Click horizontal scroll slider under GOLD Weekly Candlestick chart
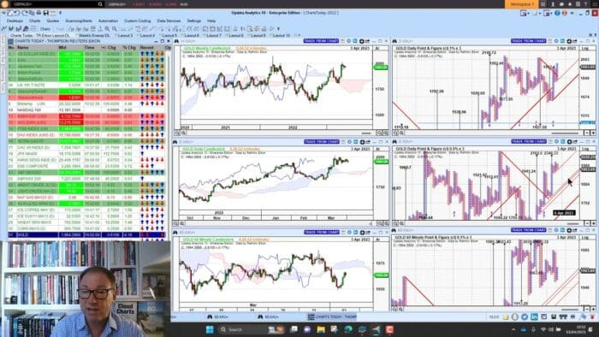 pyautogui.click(x=366, y=133)
